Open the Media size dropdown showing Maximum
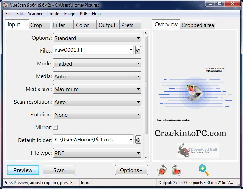The height and width of the screenshot is (189, 243). click(x=97, y=89)
